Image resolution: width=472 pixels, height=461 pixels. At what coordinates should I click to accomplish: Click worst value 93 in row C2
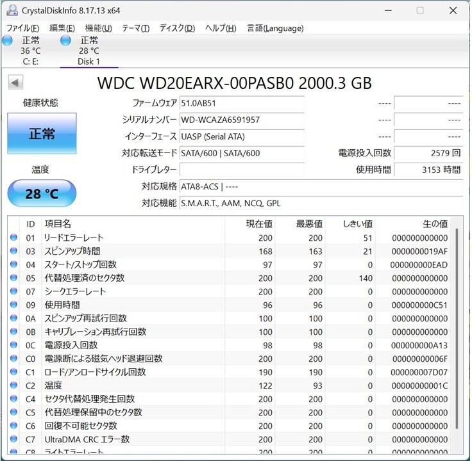[x=317, y=385]
